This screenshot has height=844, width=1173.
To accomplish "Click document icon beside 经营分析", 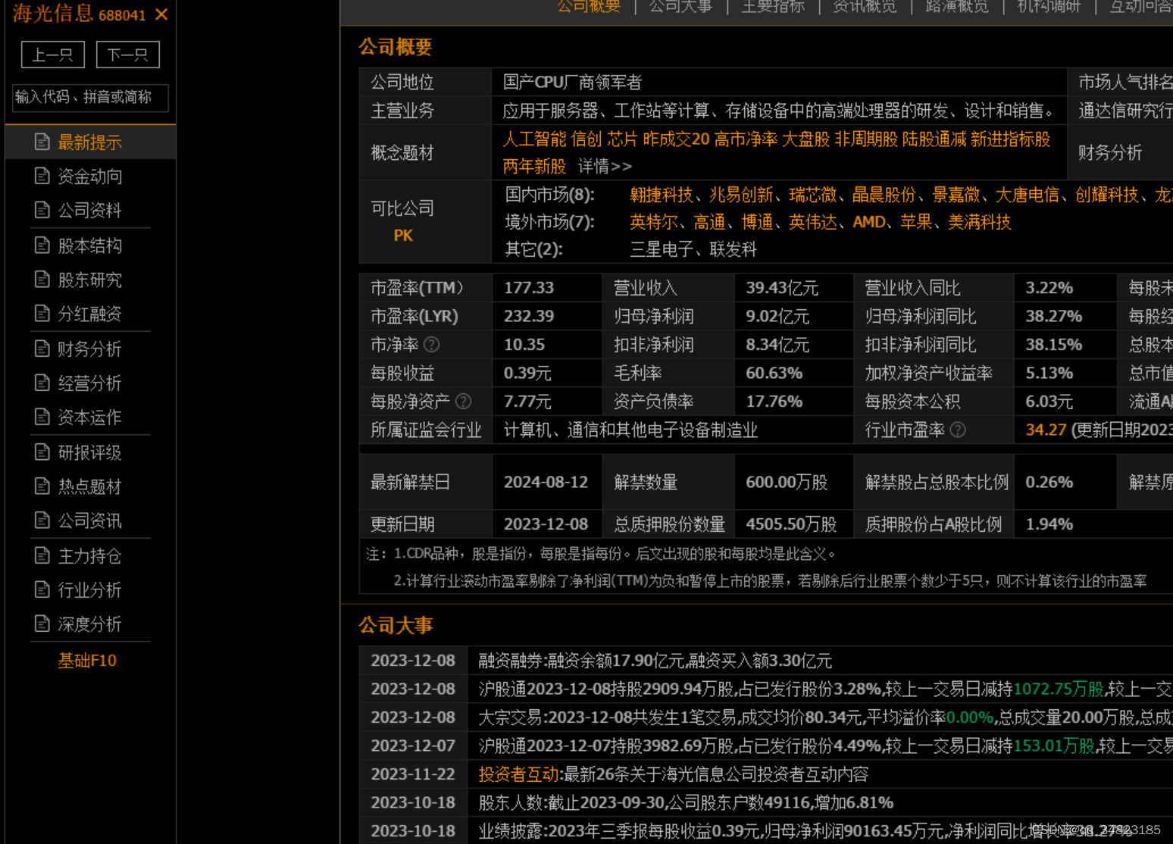I will coord(42,383).
